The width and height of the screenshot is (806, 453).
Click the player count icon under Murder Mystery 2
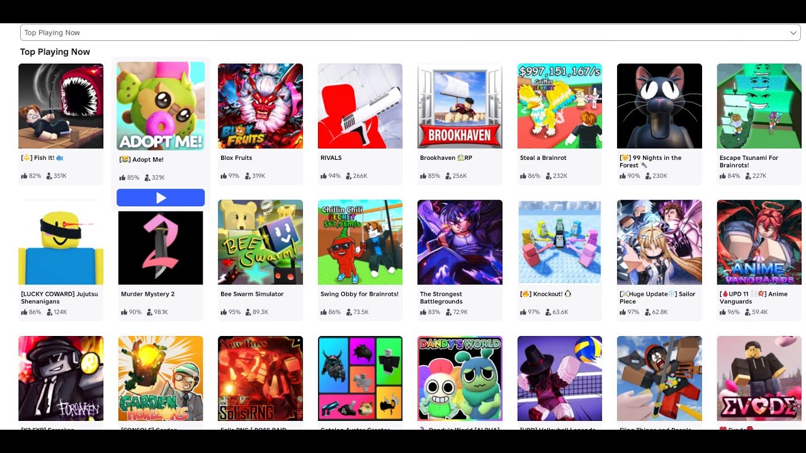click(149, 312)
